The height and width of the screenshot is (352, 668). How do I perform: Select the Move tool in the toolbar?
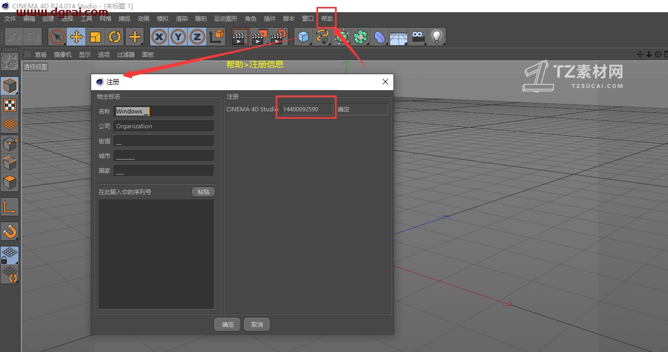click(x=76, y=37)
